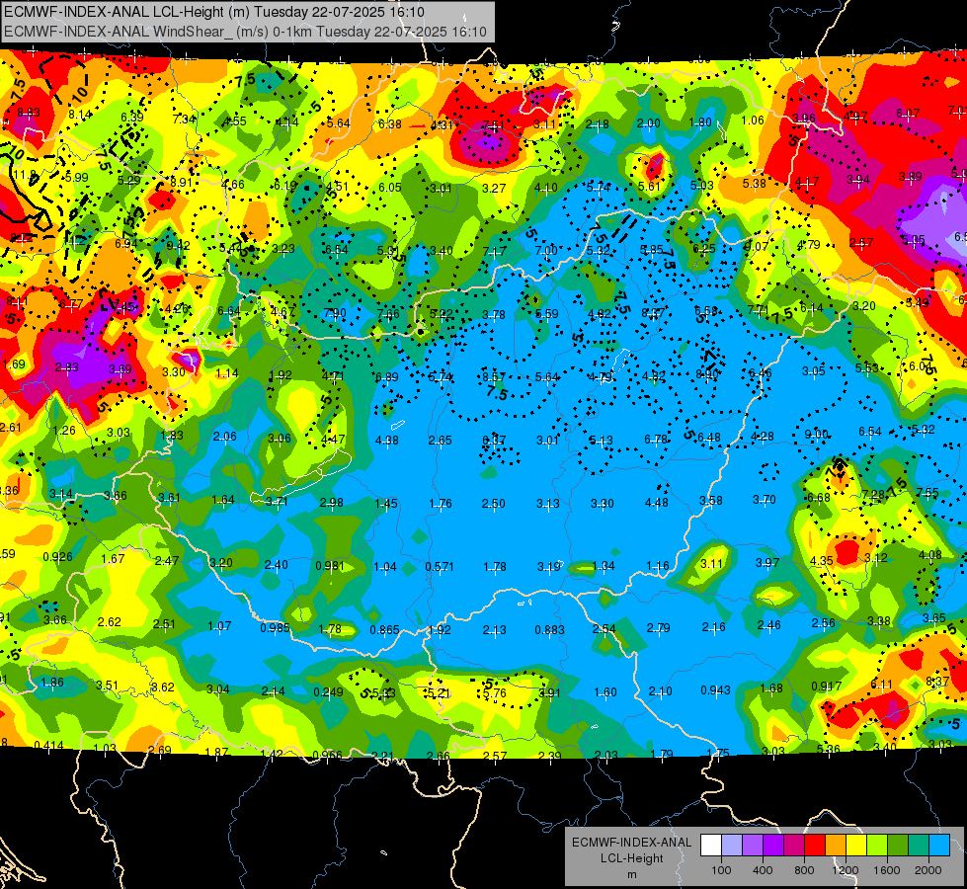The image size is (967, 889).
Task: Click the wind shear value 7.55
Action: click(x=927, y=492)
